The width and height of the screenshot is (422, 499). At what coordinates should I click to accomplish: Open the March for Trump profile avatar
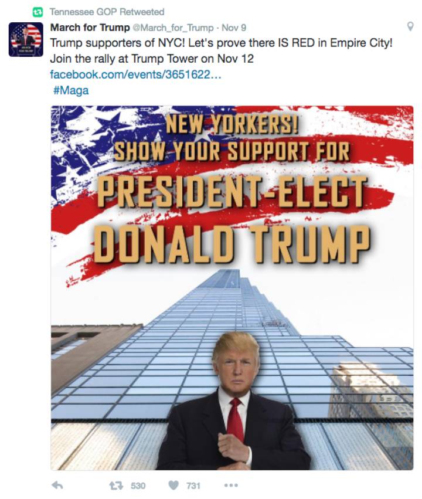point(26,39)
